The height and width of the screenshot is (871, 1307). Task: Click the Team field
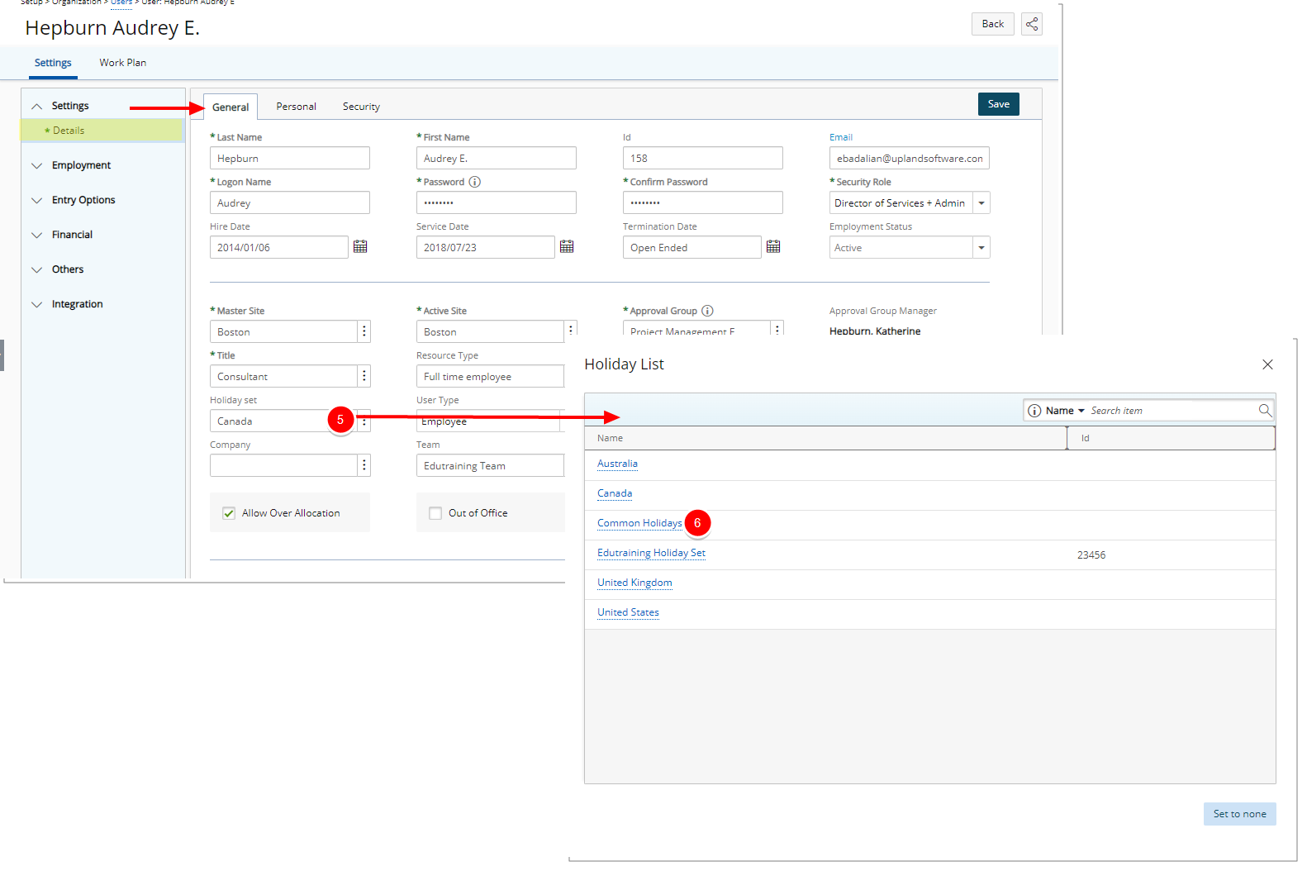tap(491, 466)
